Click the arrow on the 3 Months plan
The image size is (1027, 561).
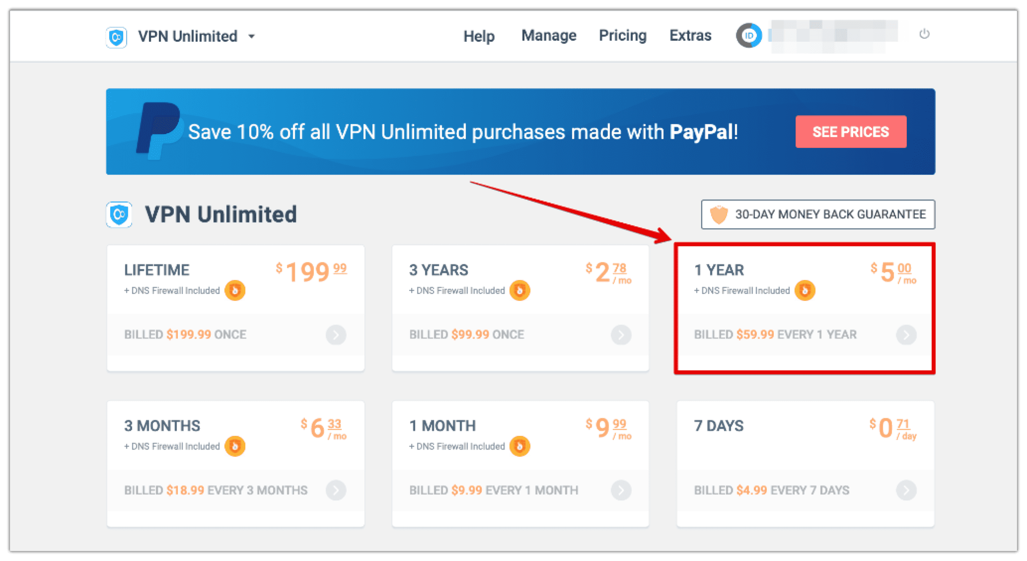coord(336,491)
